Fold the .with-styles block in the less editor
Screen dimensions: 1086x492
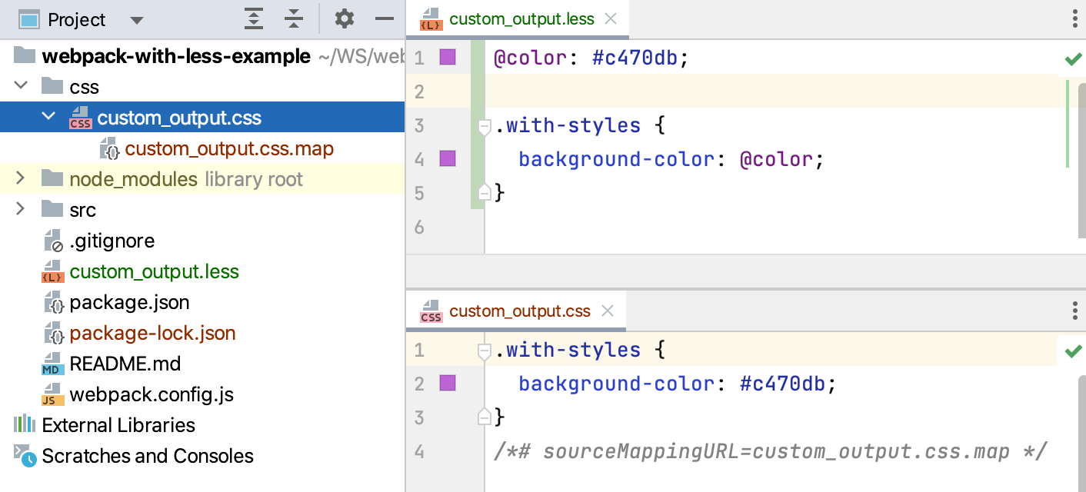[x=483, y=127]
